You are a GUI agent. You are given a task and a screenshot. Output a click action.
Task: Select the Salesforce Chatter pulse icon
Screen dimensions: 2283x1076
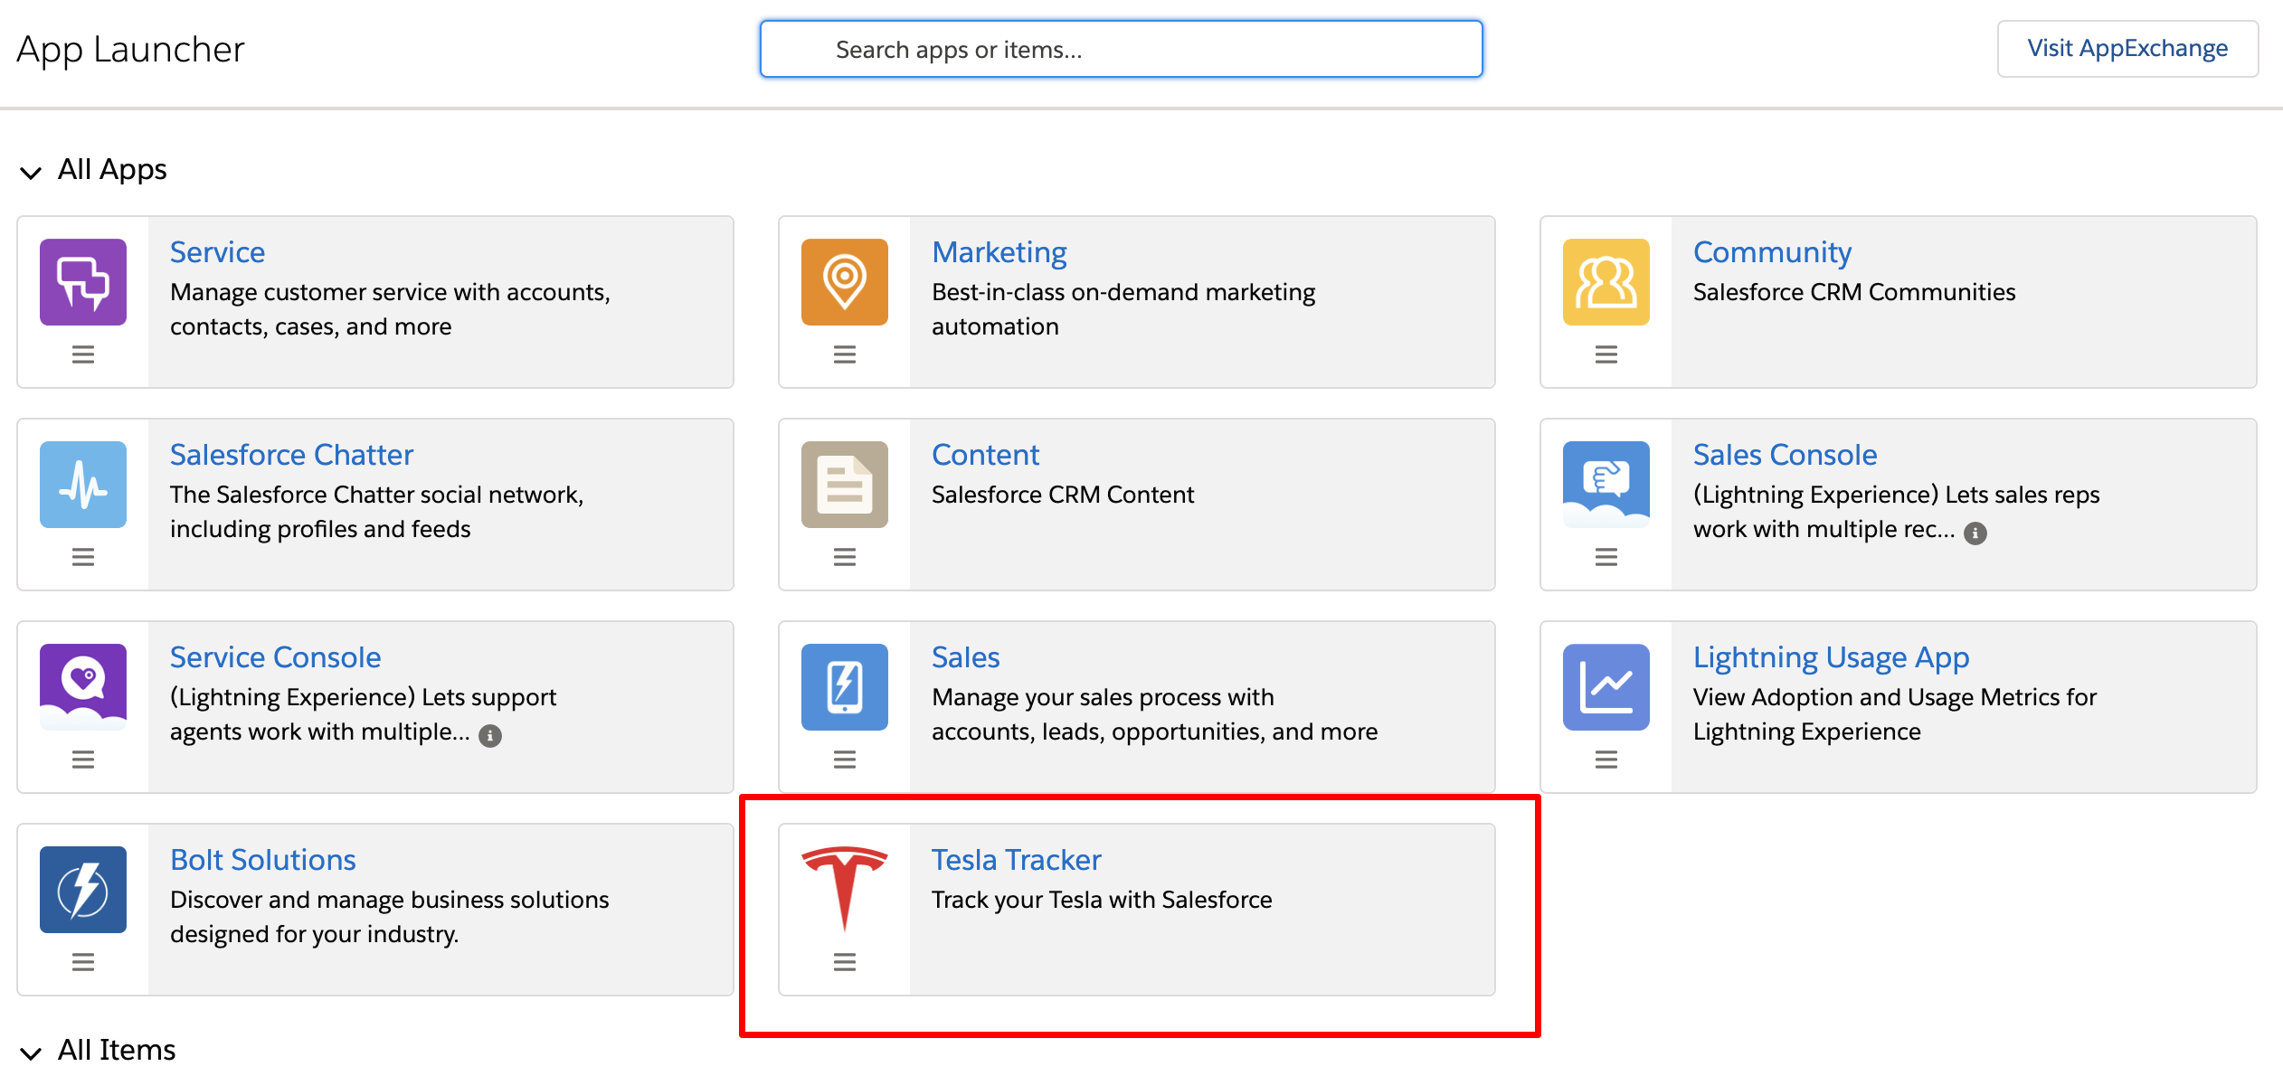(x=83, y=485)
